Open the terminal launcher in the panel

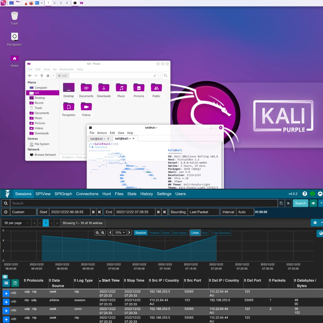(37, 3)
